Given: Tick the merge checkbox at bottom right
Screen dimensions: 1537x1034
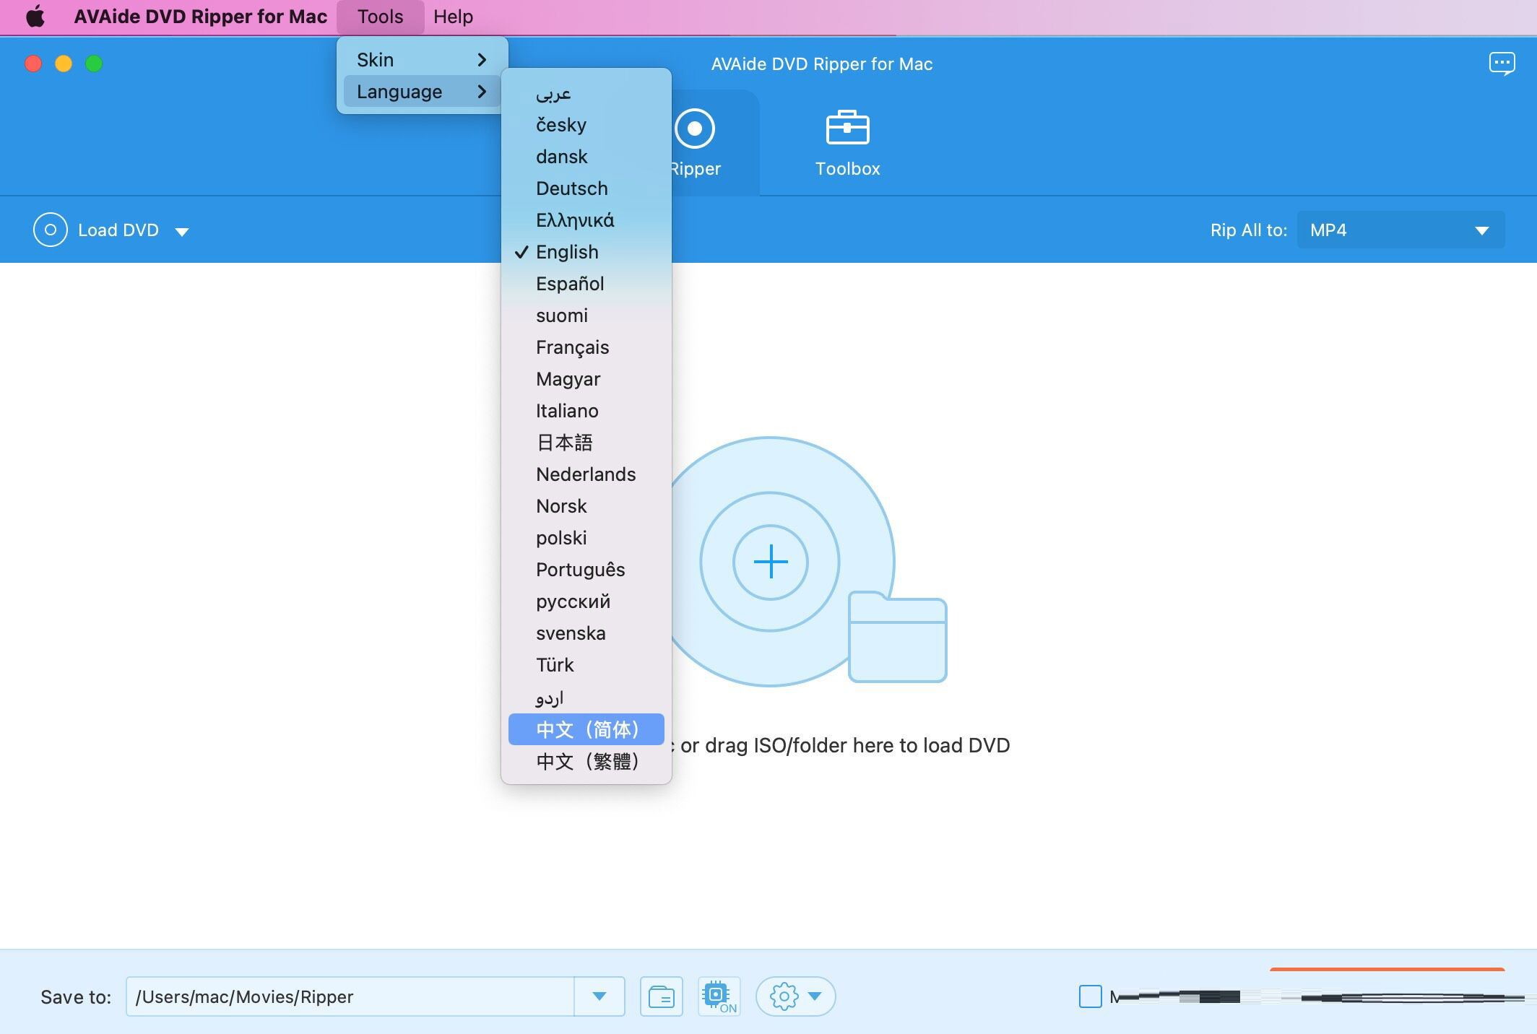Looking at the screenshot, I should (x=1090, y=996).
